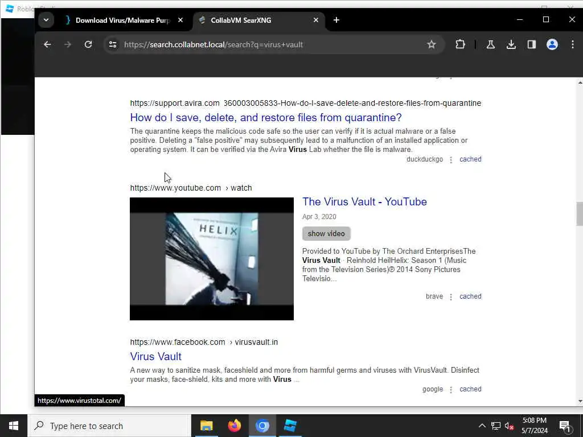Image resolution: width=583 pixels, height=437 pixels.
Task: Click the show video button
Action: (326, 233)
